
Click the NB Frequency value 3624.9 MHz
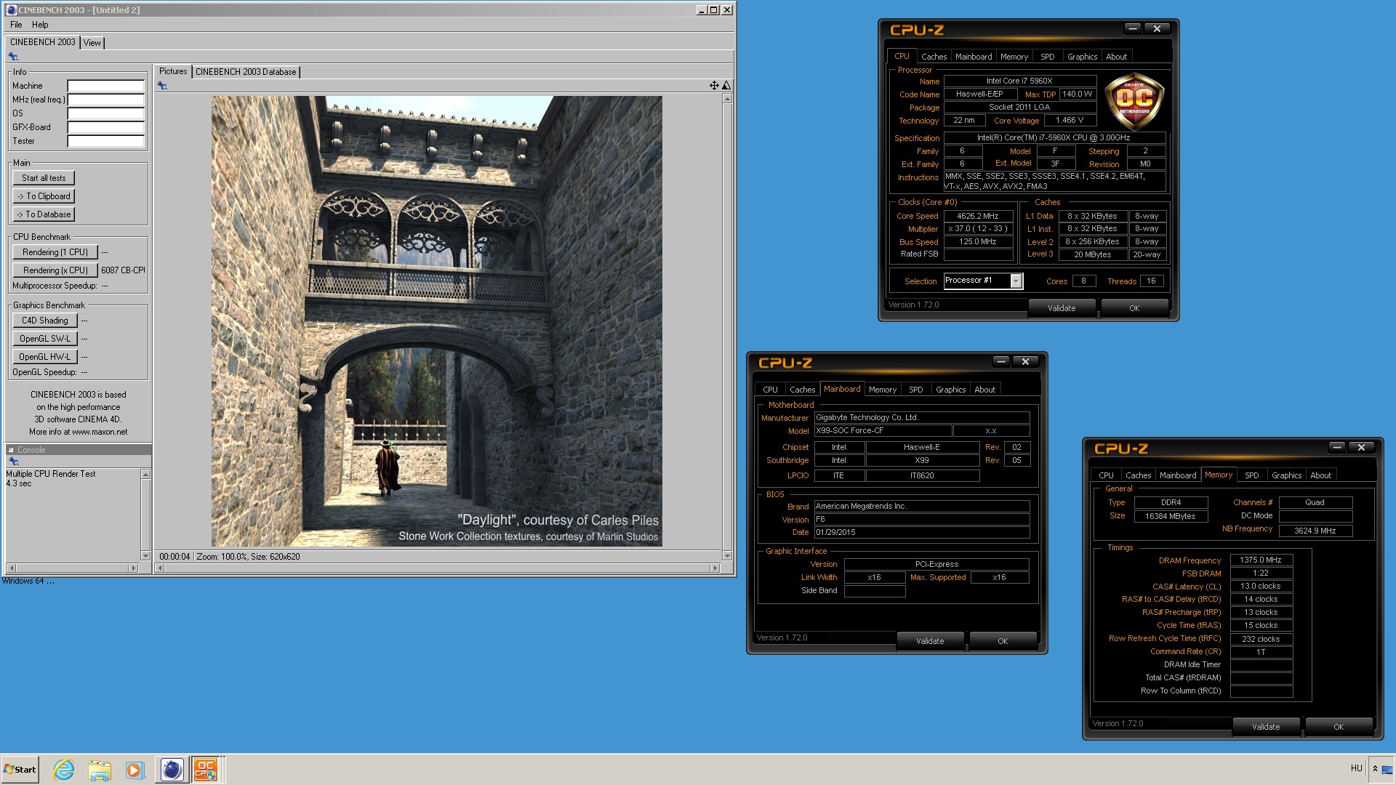coord(1315,531)
